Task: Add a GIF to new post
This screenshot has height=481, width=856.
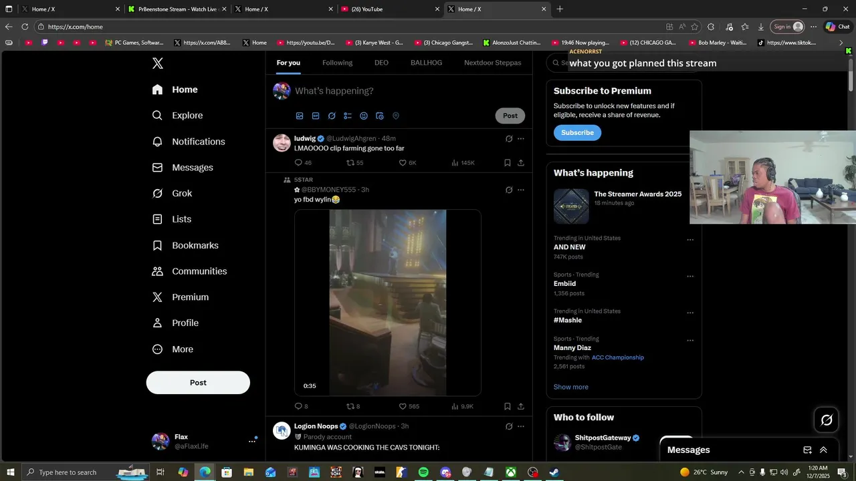Action: click(x=316, y=116)
